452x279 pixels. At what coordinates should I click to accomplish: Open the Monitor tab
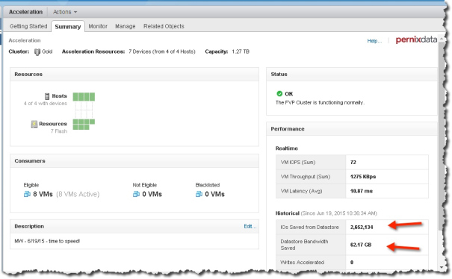tap(98, 26)
